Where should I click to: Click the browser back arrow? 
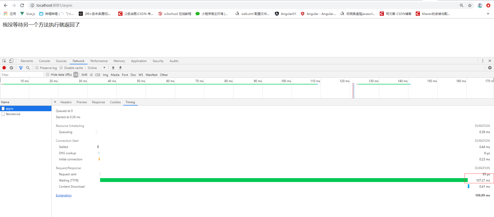(x=6, y=5)
